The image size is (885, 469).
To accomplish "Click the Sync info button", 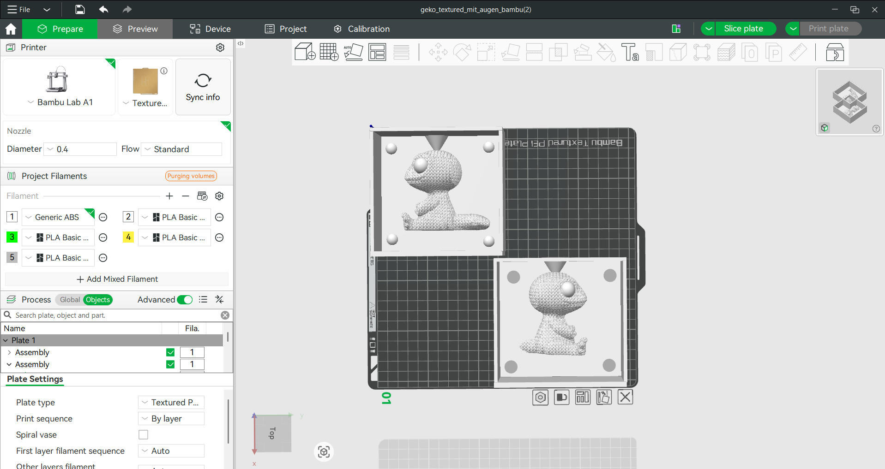I will (x=203, y=87).
